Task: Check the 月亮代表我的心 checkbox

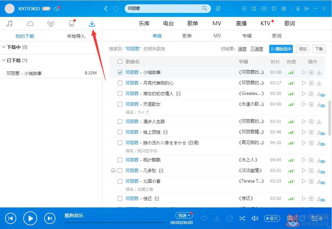Action: click(x=120, y=83)
